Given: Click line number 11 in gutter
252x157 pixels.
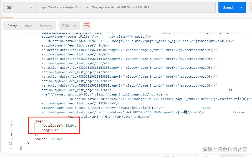Looking at the screenshot, I should [11, 143].
